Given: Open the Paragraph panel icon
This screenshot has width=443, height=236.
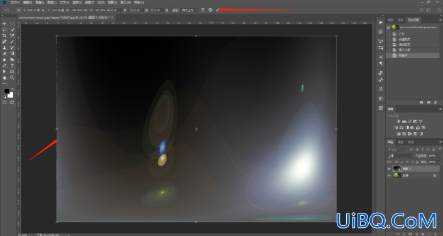Looking at the screenshot, I should pyautogui.click(x=381, y=63).
